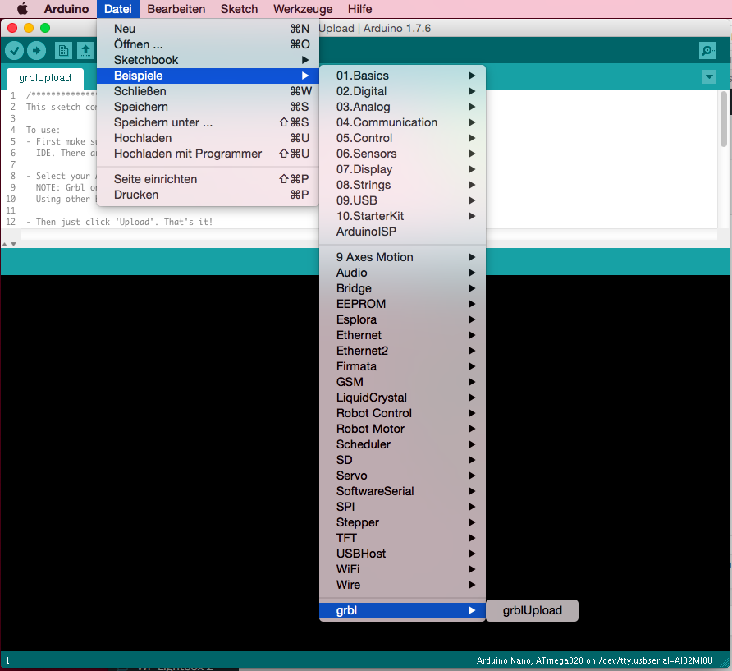Expand the 02.Digital examples submenu
Image resolution: width=732 pixels, height=671 pixels.
coord(402,92)
